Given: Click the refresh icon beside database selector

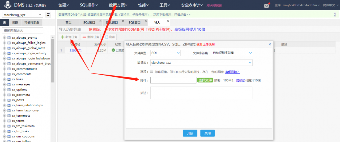Looking at the screenshot, I should tap(48, 15).
